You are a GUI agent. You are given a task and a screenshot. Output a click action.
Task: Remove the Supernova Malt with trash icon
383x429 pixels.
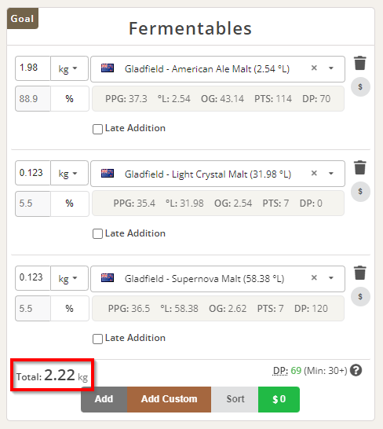[359, 273]
